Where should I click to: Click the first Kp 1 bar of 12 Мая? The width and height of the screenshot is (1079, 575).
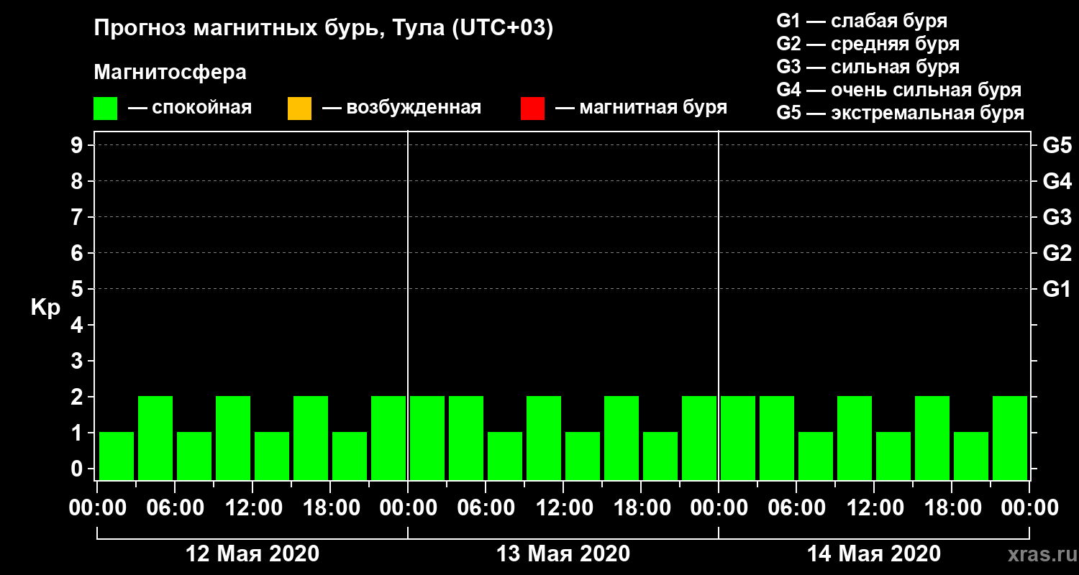coord(117,456)
